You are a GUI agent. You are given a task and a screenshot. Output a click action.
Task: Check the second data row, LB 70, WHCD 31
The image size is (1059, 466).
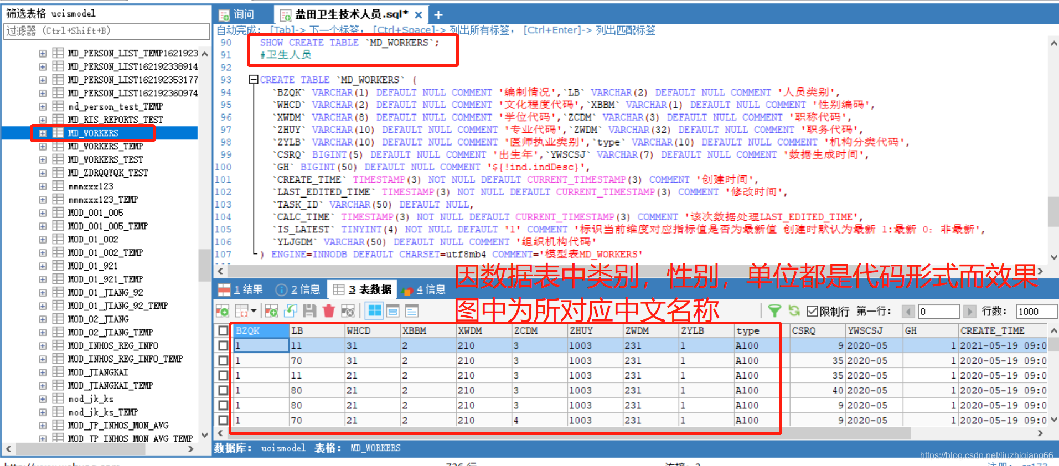click(x=223, y=360)
